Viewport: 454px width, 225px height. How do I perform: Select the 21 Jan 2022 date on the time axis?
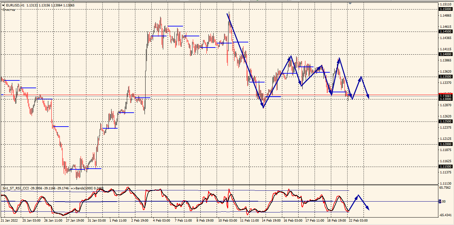point(10,221)
